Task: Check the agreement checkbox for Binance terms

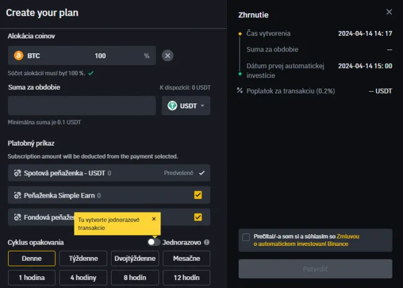Action: 247,237
